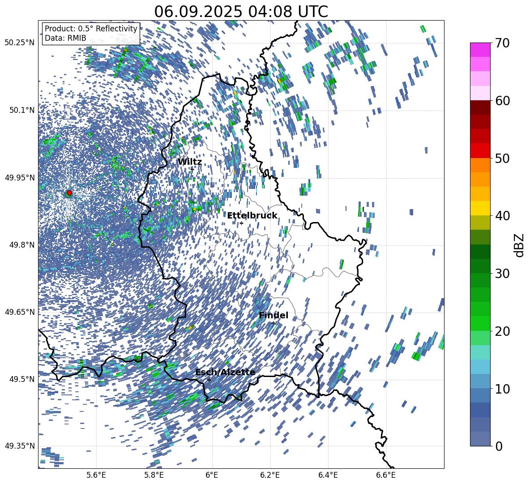This screenshot has height=484, width=530.
Task: Click the yellow colorbar segment at 40
Action: tap(480, 208)
